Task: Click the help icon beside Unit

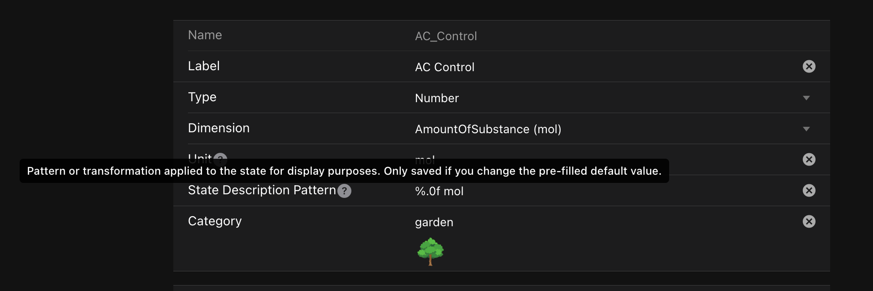Action: click(221, 156)
